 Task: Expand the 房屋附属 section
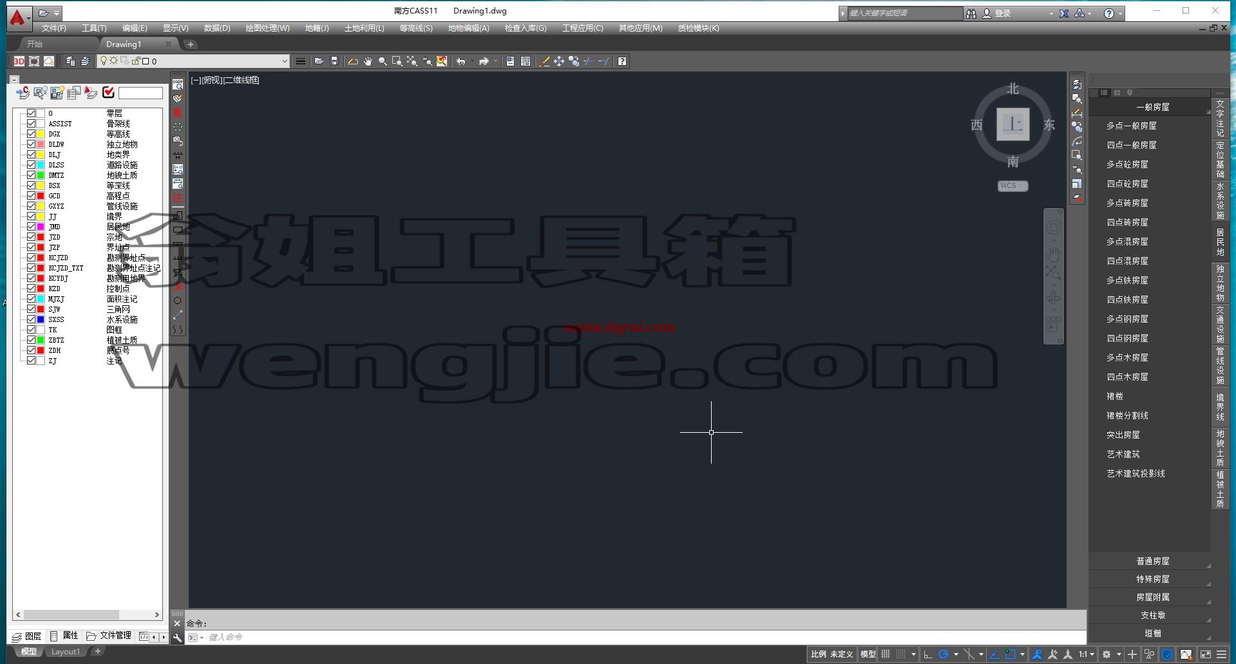point(1153,597)
